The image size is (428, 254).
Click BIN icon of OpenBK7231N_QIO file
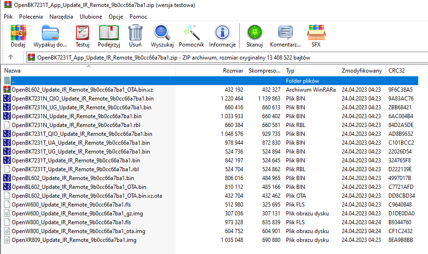(7, 98)
